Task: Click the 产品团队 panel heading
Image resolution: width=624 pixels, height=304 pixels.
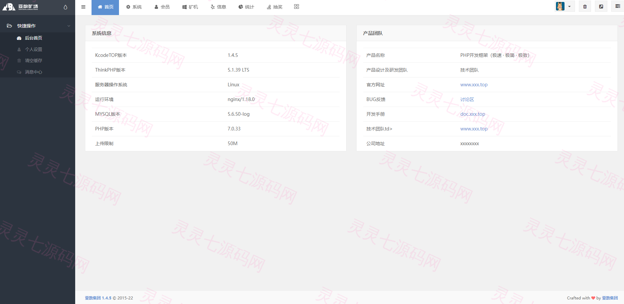Action: (x=373, y=33)
